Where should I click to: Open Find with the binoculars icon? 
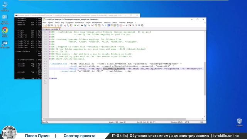(82, 25)
